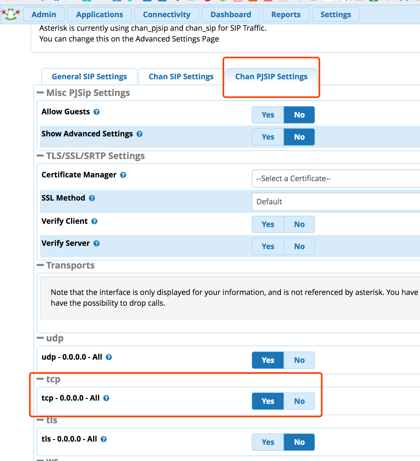Enable tcp transport with Yes

268,401
